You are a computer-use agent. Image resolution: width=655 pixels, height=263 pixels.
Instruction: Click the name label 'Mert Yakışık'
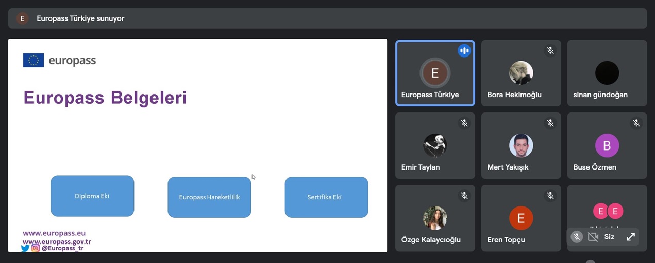coord(508,167)
